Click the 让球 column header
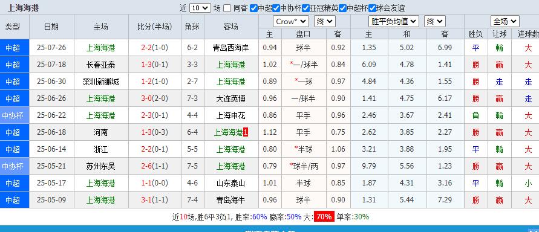The height and width of the screenshot is (232, 539). pyautogui.click(x=500, y=34)
